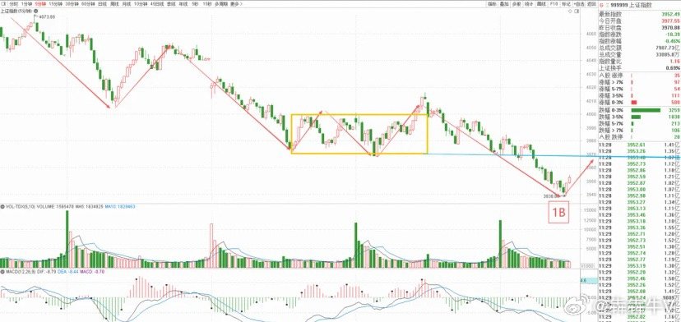Open the 日线 daily chart tab
Image resolution: width=681 pixels, height=322 pixels.
(103, 4)
